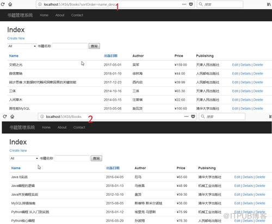Image resolution: width=272 pixels, height=224 pixels.
Task: Reload page in the bottom browser window
Action: (x=5, y=116)
